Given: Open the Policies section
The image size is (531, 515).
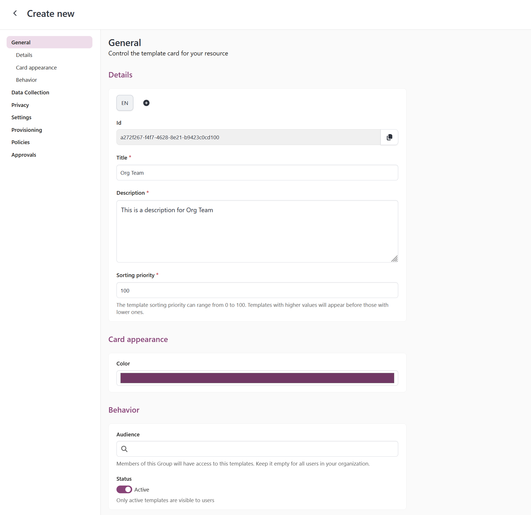Looking at the screenshot, I should point(21,142).
